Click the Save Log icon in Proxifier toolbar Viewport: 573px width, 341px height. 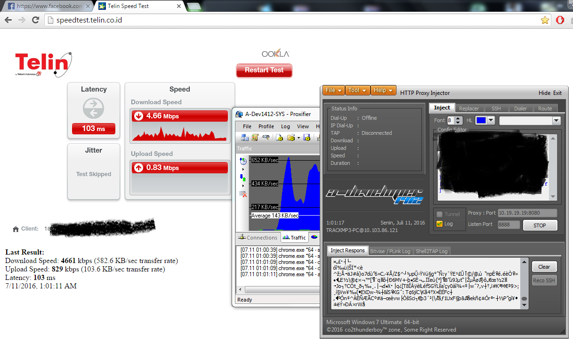pos(307,138)
